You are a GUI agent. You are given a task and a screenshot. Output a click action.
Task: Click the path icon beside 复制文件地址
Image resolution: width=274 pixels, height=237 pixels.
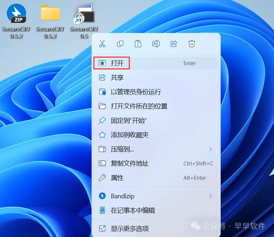pyautogui.click(x=102, y=164)
